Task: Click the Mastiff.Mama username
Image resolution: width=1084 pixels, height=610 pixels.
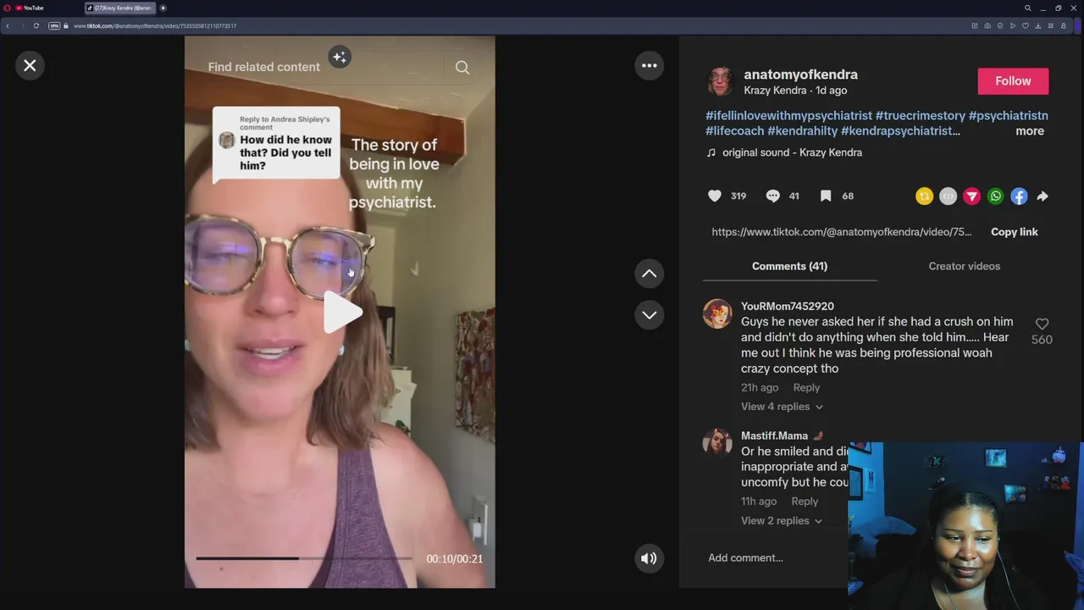Action: 774,435
